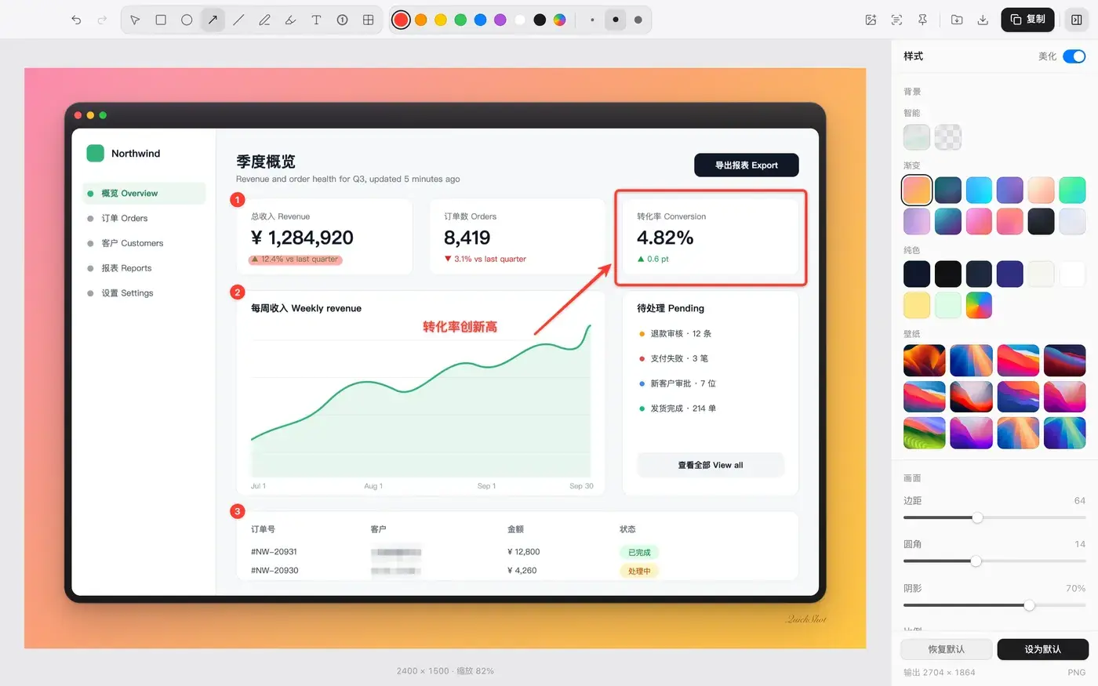The height and width of the screenshot is (686, 1098).
Task: Click the add image icon
Action: tap(871, 20)
